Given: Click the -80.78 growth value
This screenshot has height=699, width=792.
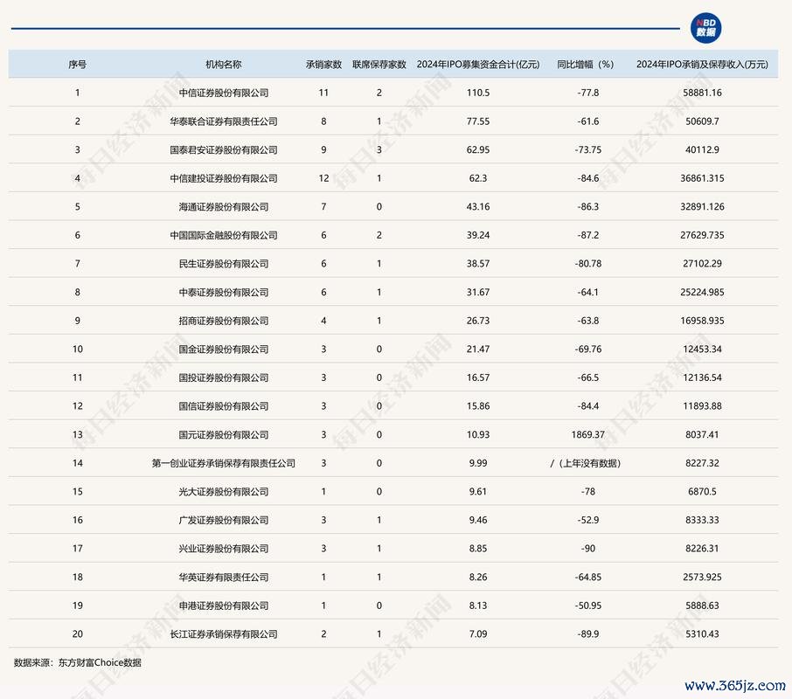Looking at the screenshot, I should tap(588, 264).
